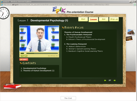The image size is (137, 101).
Task: Click the night cityscape photo thumbnail
Action: point(129,39)
